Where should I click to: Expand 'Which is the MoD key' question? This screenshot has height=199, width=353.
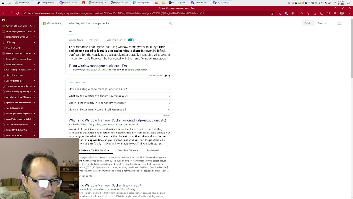click(x=120, y=103)
